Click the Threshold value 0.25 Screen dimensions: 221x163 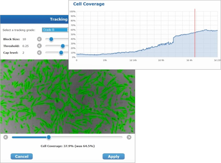pyautogui.click(x=26, y=46)
